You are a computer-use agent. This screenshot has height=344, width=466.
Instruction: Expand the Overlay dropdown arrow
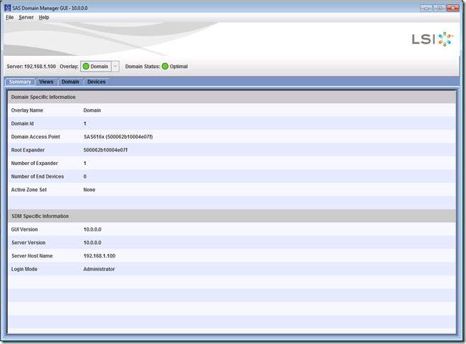(x=115, y=67)
